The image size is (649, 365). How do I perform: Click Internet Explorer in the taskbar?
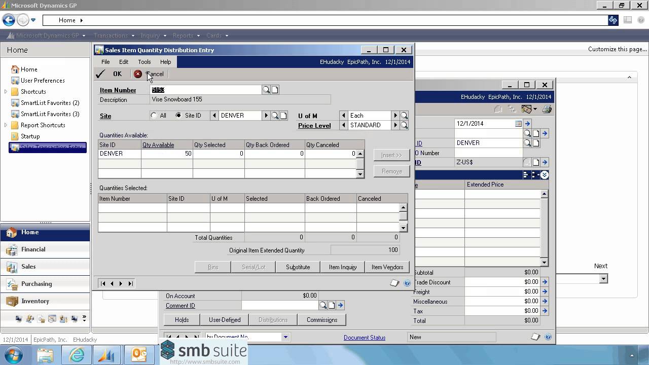77,354
